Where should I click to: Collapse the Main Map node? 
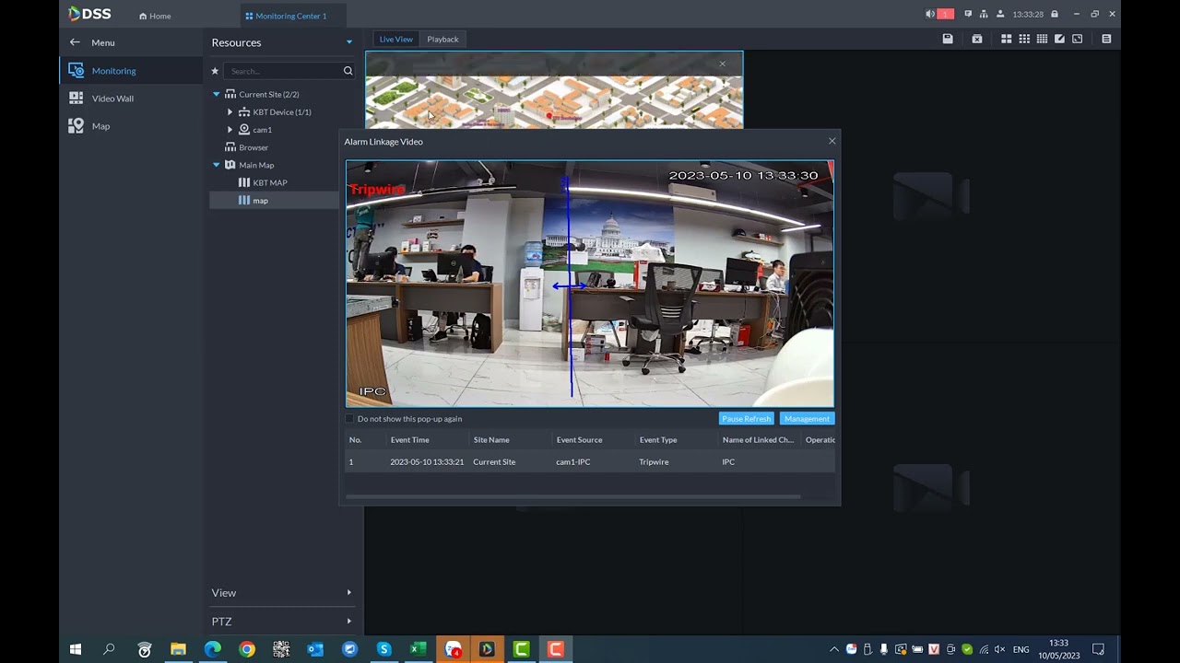[217, 165]
